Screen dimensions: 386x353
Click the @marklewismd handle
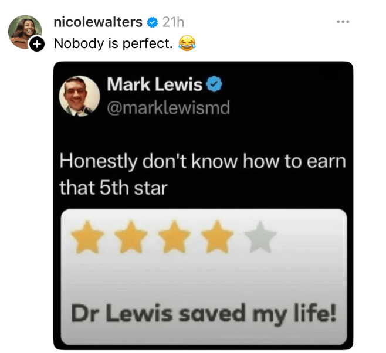coord(168,107)
